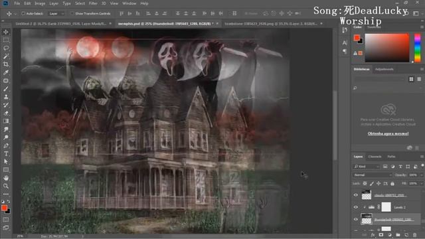Viewport: 425px width, 239px height.
Task: Open the Auto-Select Layer dropdown
Action: click(x=56, y=13)
